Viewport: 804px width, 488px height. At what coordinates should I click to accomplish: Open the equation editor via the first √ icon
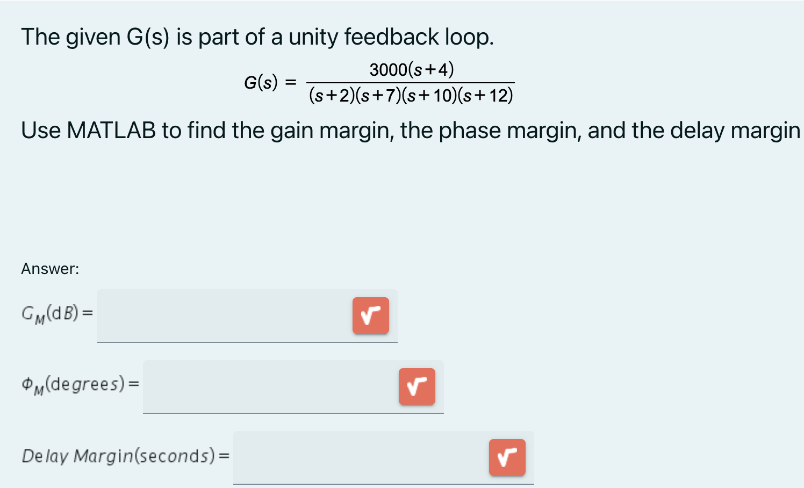[371, 316]
